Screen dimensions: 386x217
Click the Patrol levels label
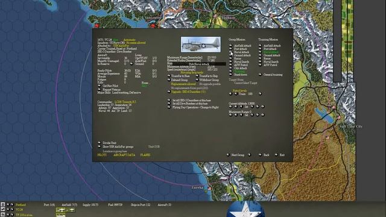(x=239, y=90)
